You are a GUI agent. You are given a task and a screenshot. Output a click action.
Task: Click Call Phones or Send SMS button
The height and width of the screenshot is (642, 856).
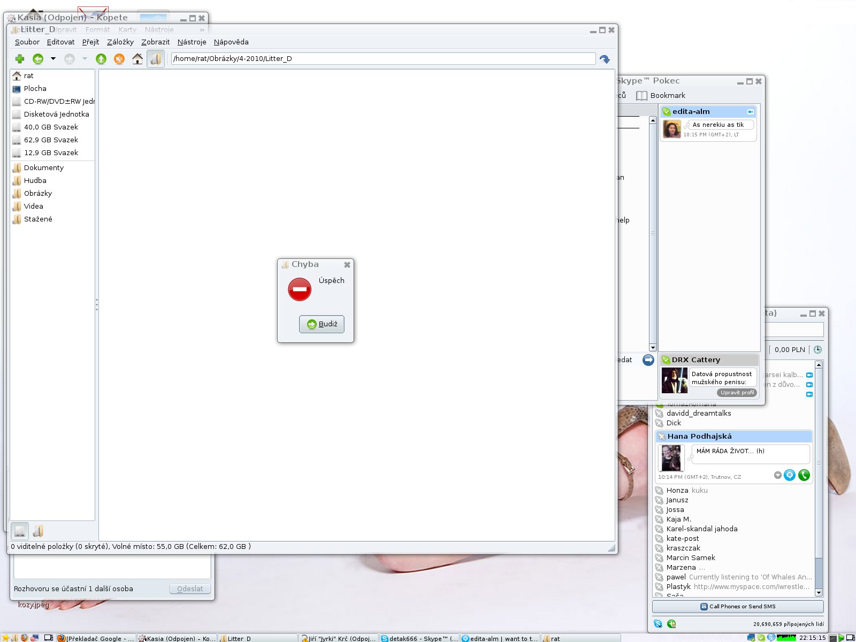(738, 607)
